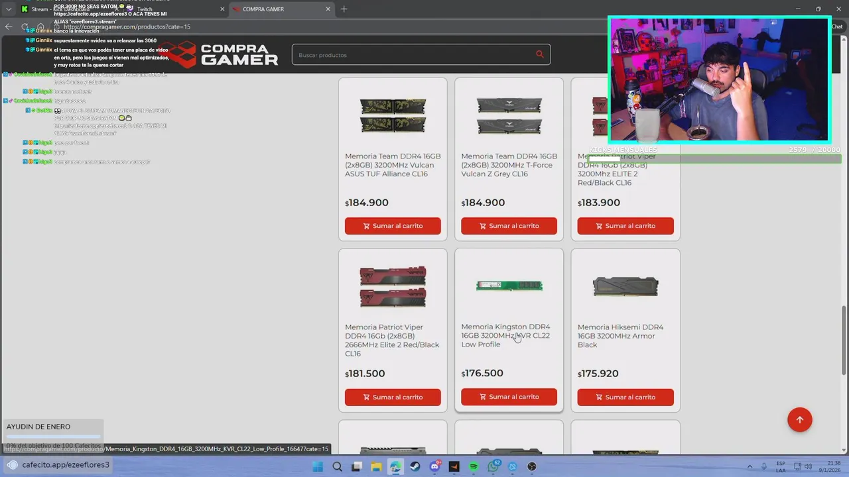
Task: Click the Vulcan ASUS TUF Alliance product image
Action: pos(393,115)
